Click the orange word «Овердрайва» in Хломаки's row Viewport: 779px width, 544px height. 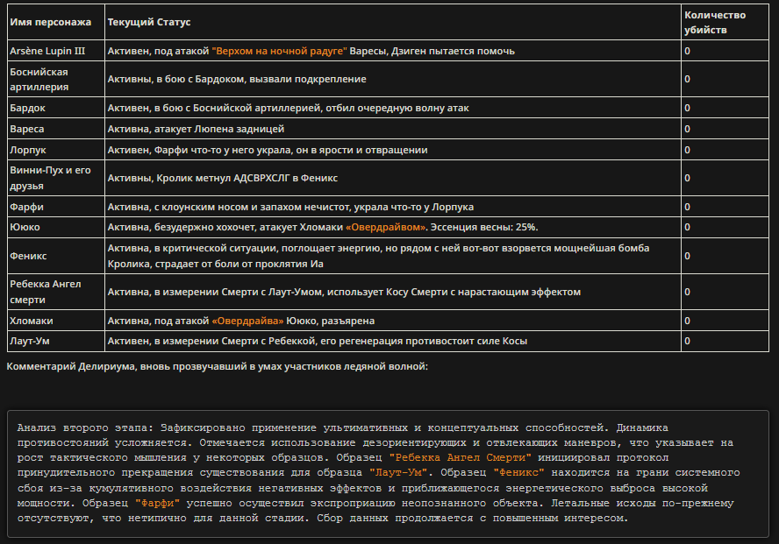247,321
